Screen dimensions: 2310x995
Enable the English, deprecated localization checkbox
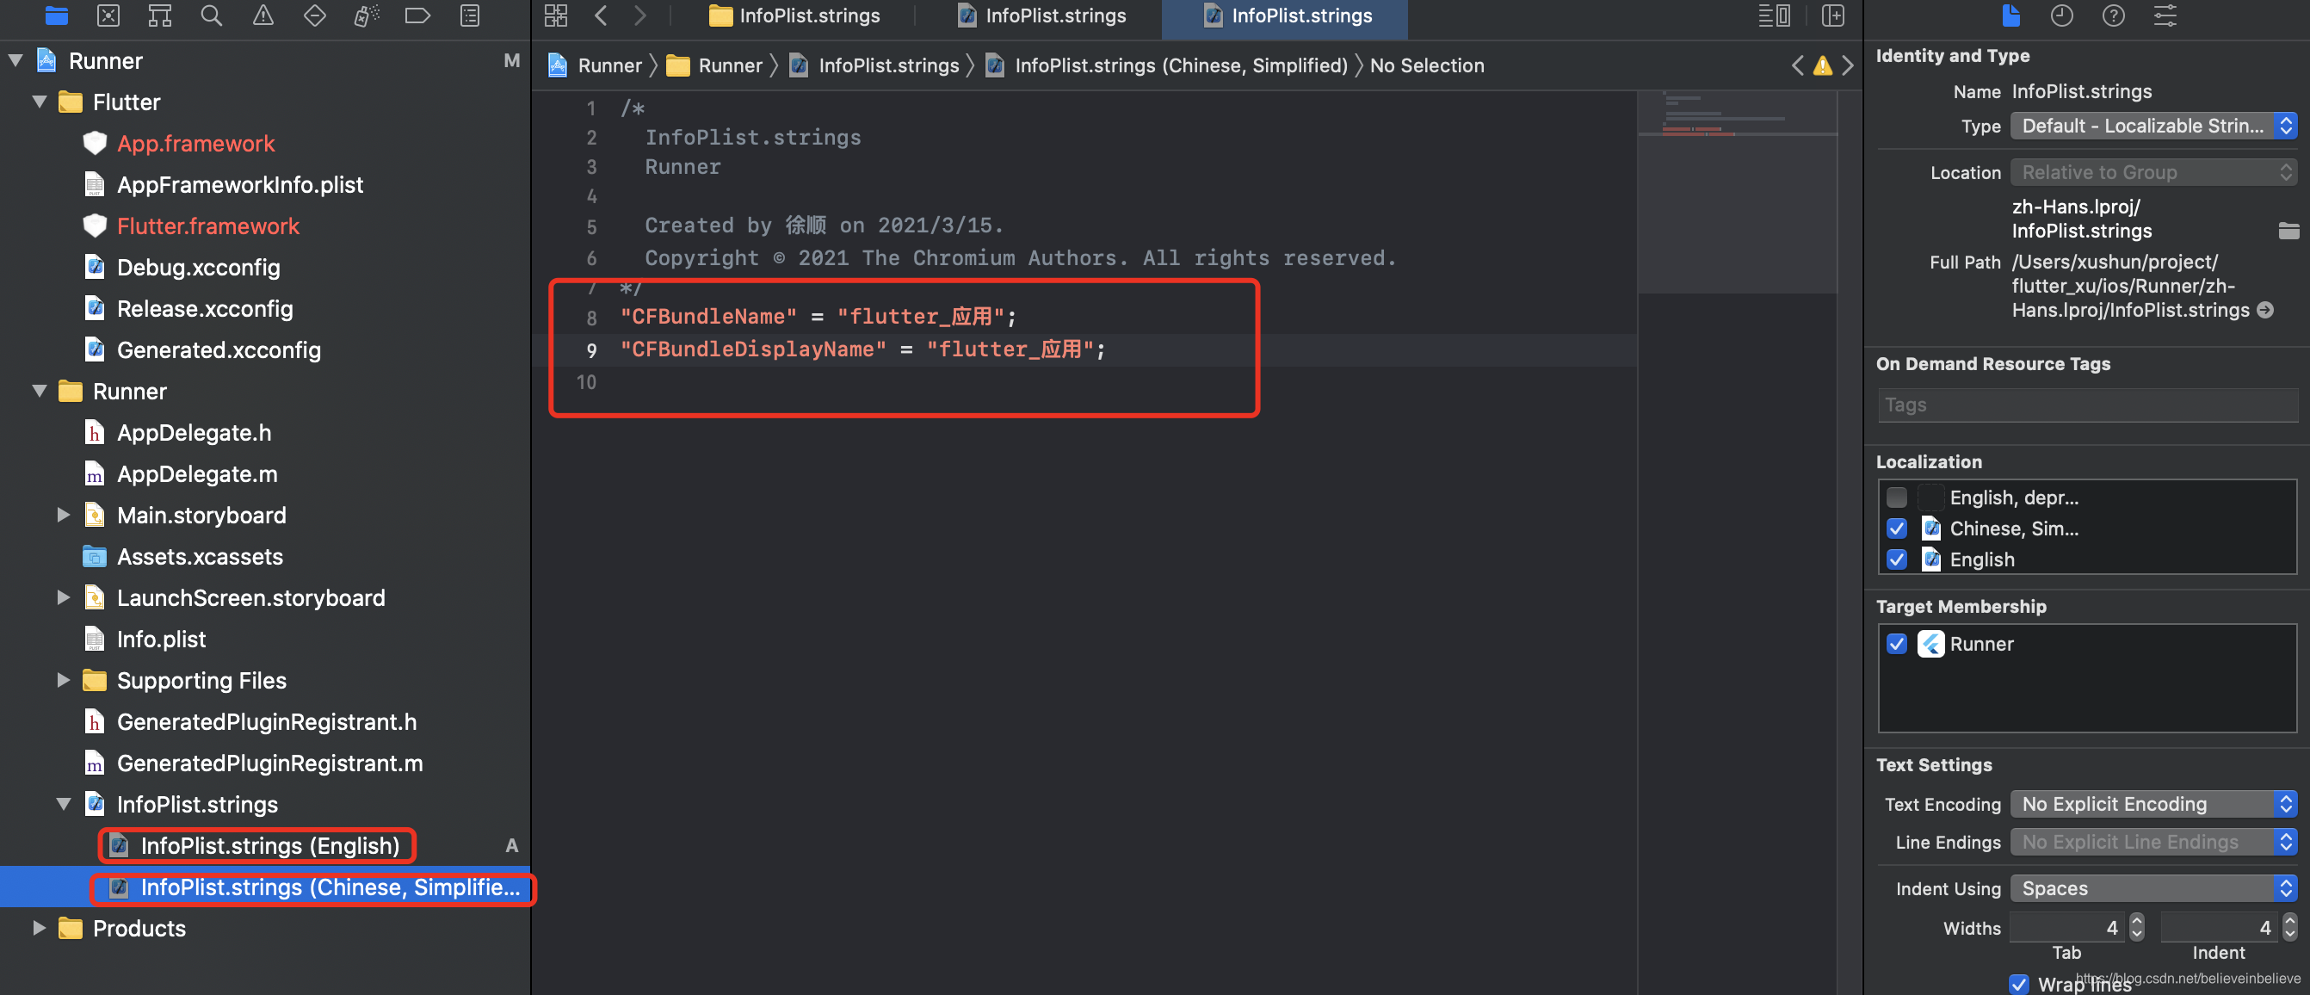1896,497
